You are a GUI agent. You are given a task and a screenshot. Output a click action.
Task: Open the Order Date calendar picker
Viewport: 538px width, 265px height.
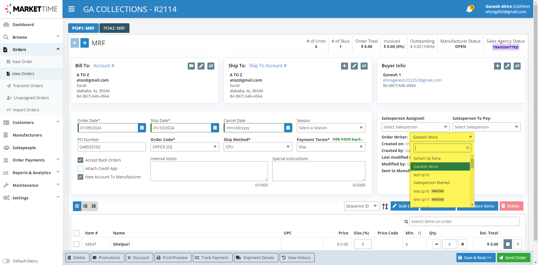[x=142, y=128]
